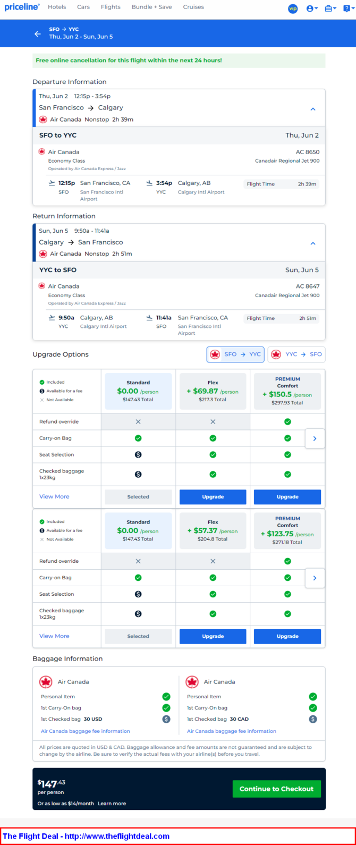Click Calgary Intl Airport link in departure details
The image size is (356, 845).
(201, 192)
